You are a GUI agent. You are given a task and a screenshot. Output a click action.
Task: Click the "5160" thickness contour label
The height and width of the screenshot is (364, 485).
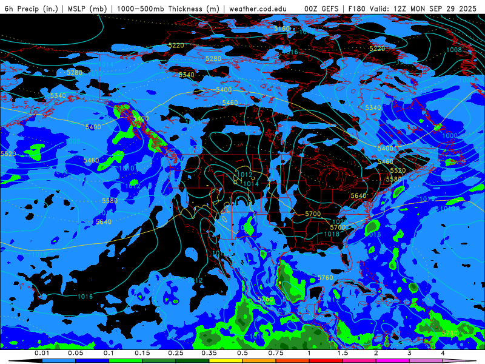pyautogui.click(x=282, y=29)
